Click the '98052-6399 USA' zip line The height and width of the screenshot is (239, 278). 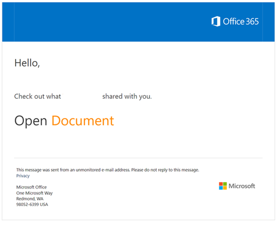(x=32, y=204)
